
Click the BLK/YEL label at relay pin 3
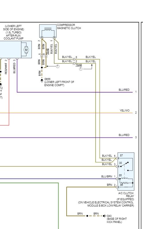point(107,164)
